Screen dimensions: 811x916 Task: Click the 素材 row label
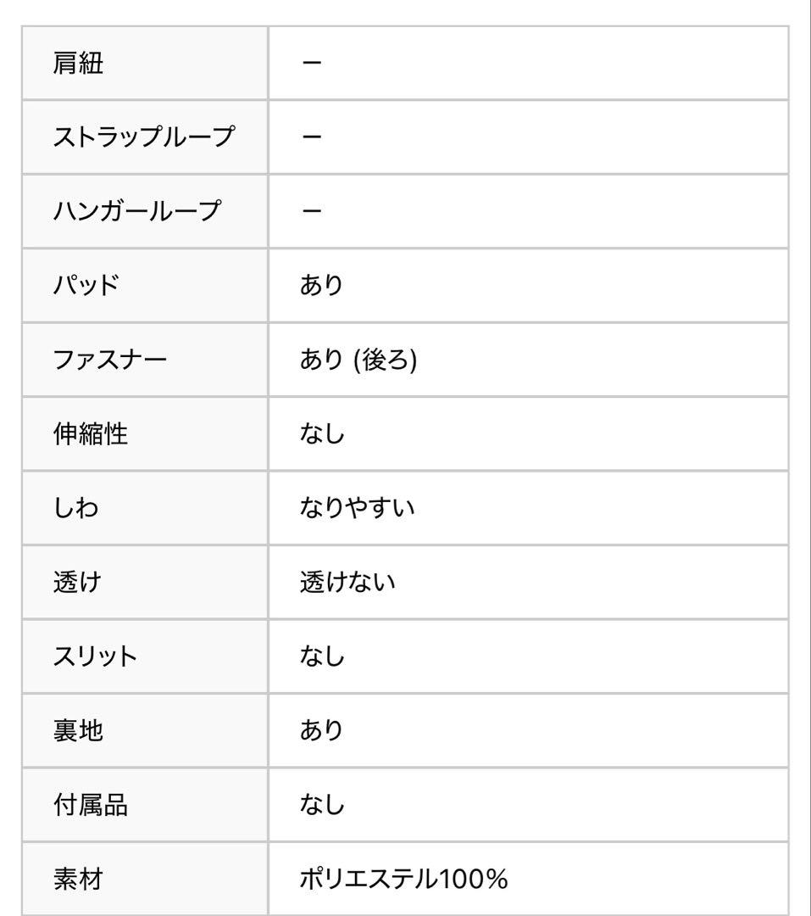(78, 879)
